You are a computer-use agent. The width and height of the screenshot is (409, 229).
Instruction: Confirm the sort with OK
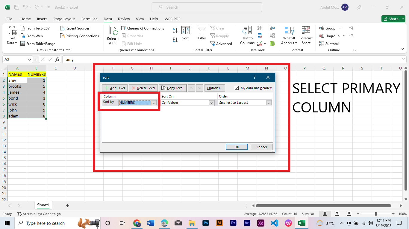click(x=237, y=147)
